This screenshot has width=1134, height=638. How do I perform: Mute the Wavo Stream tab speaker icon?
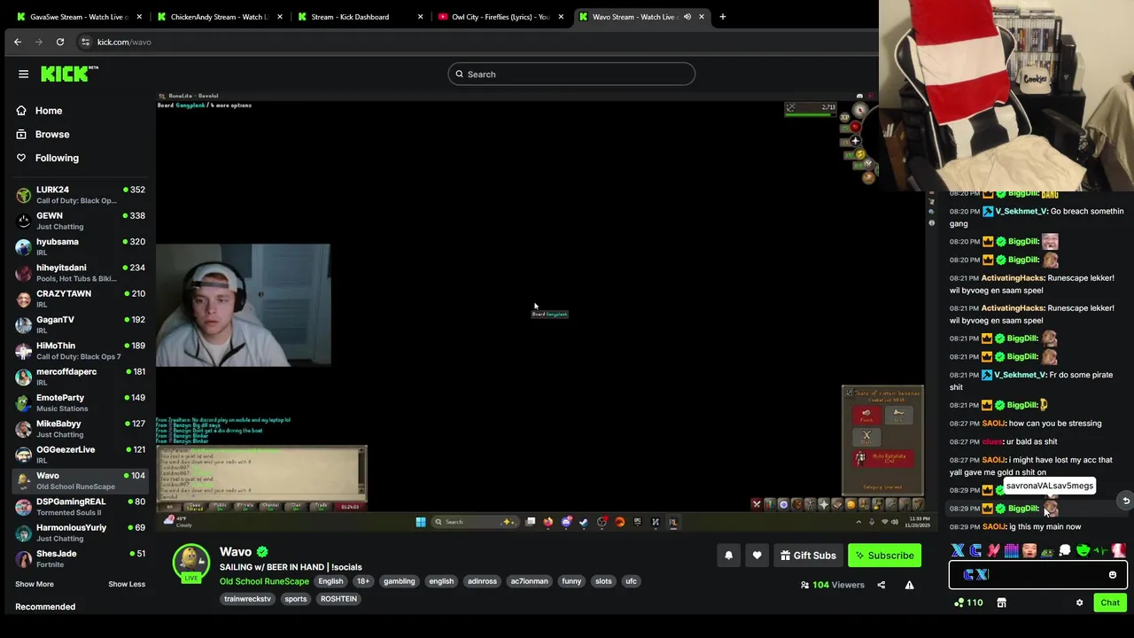pos(687,17)
